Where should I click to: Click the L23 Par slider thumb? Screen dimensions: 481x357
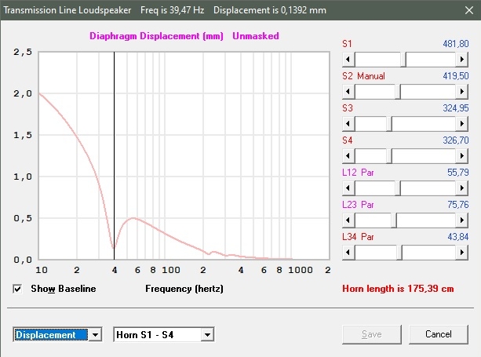pyautogui.click(x=395, y=220)
